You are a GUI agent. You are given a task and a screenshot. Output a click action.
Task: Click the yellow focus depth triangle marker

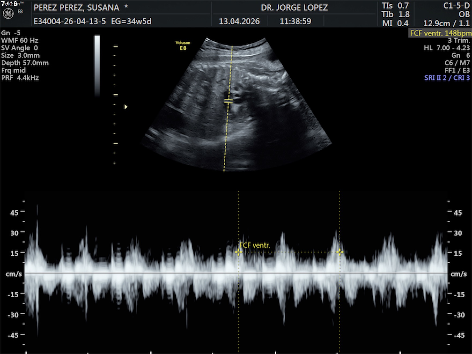tap(126, 107)
